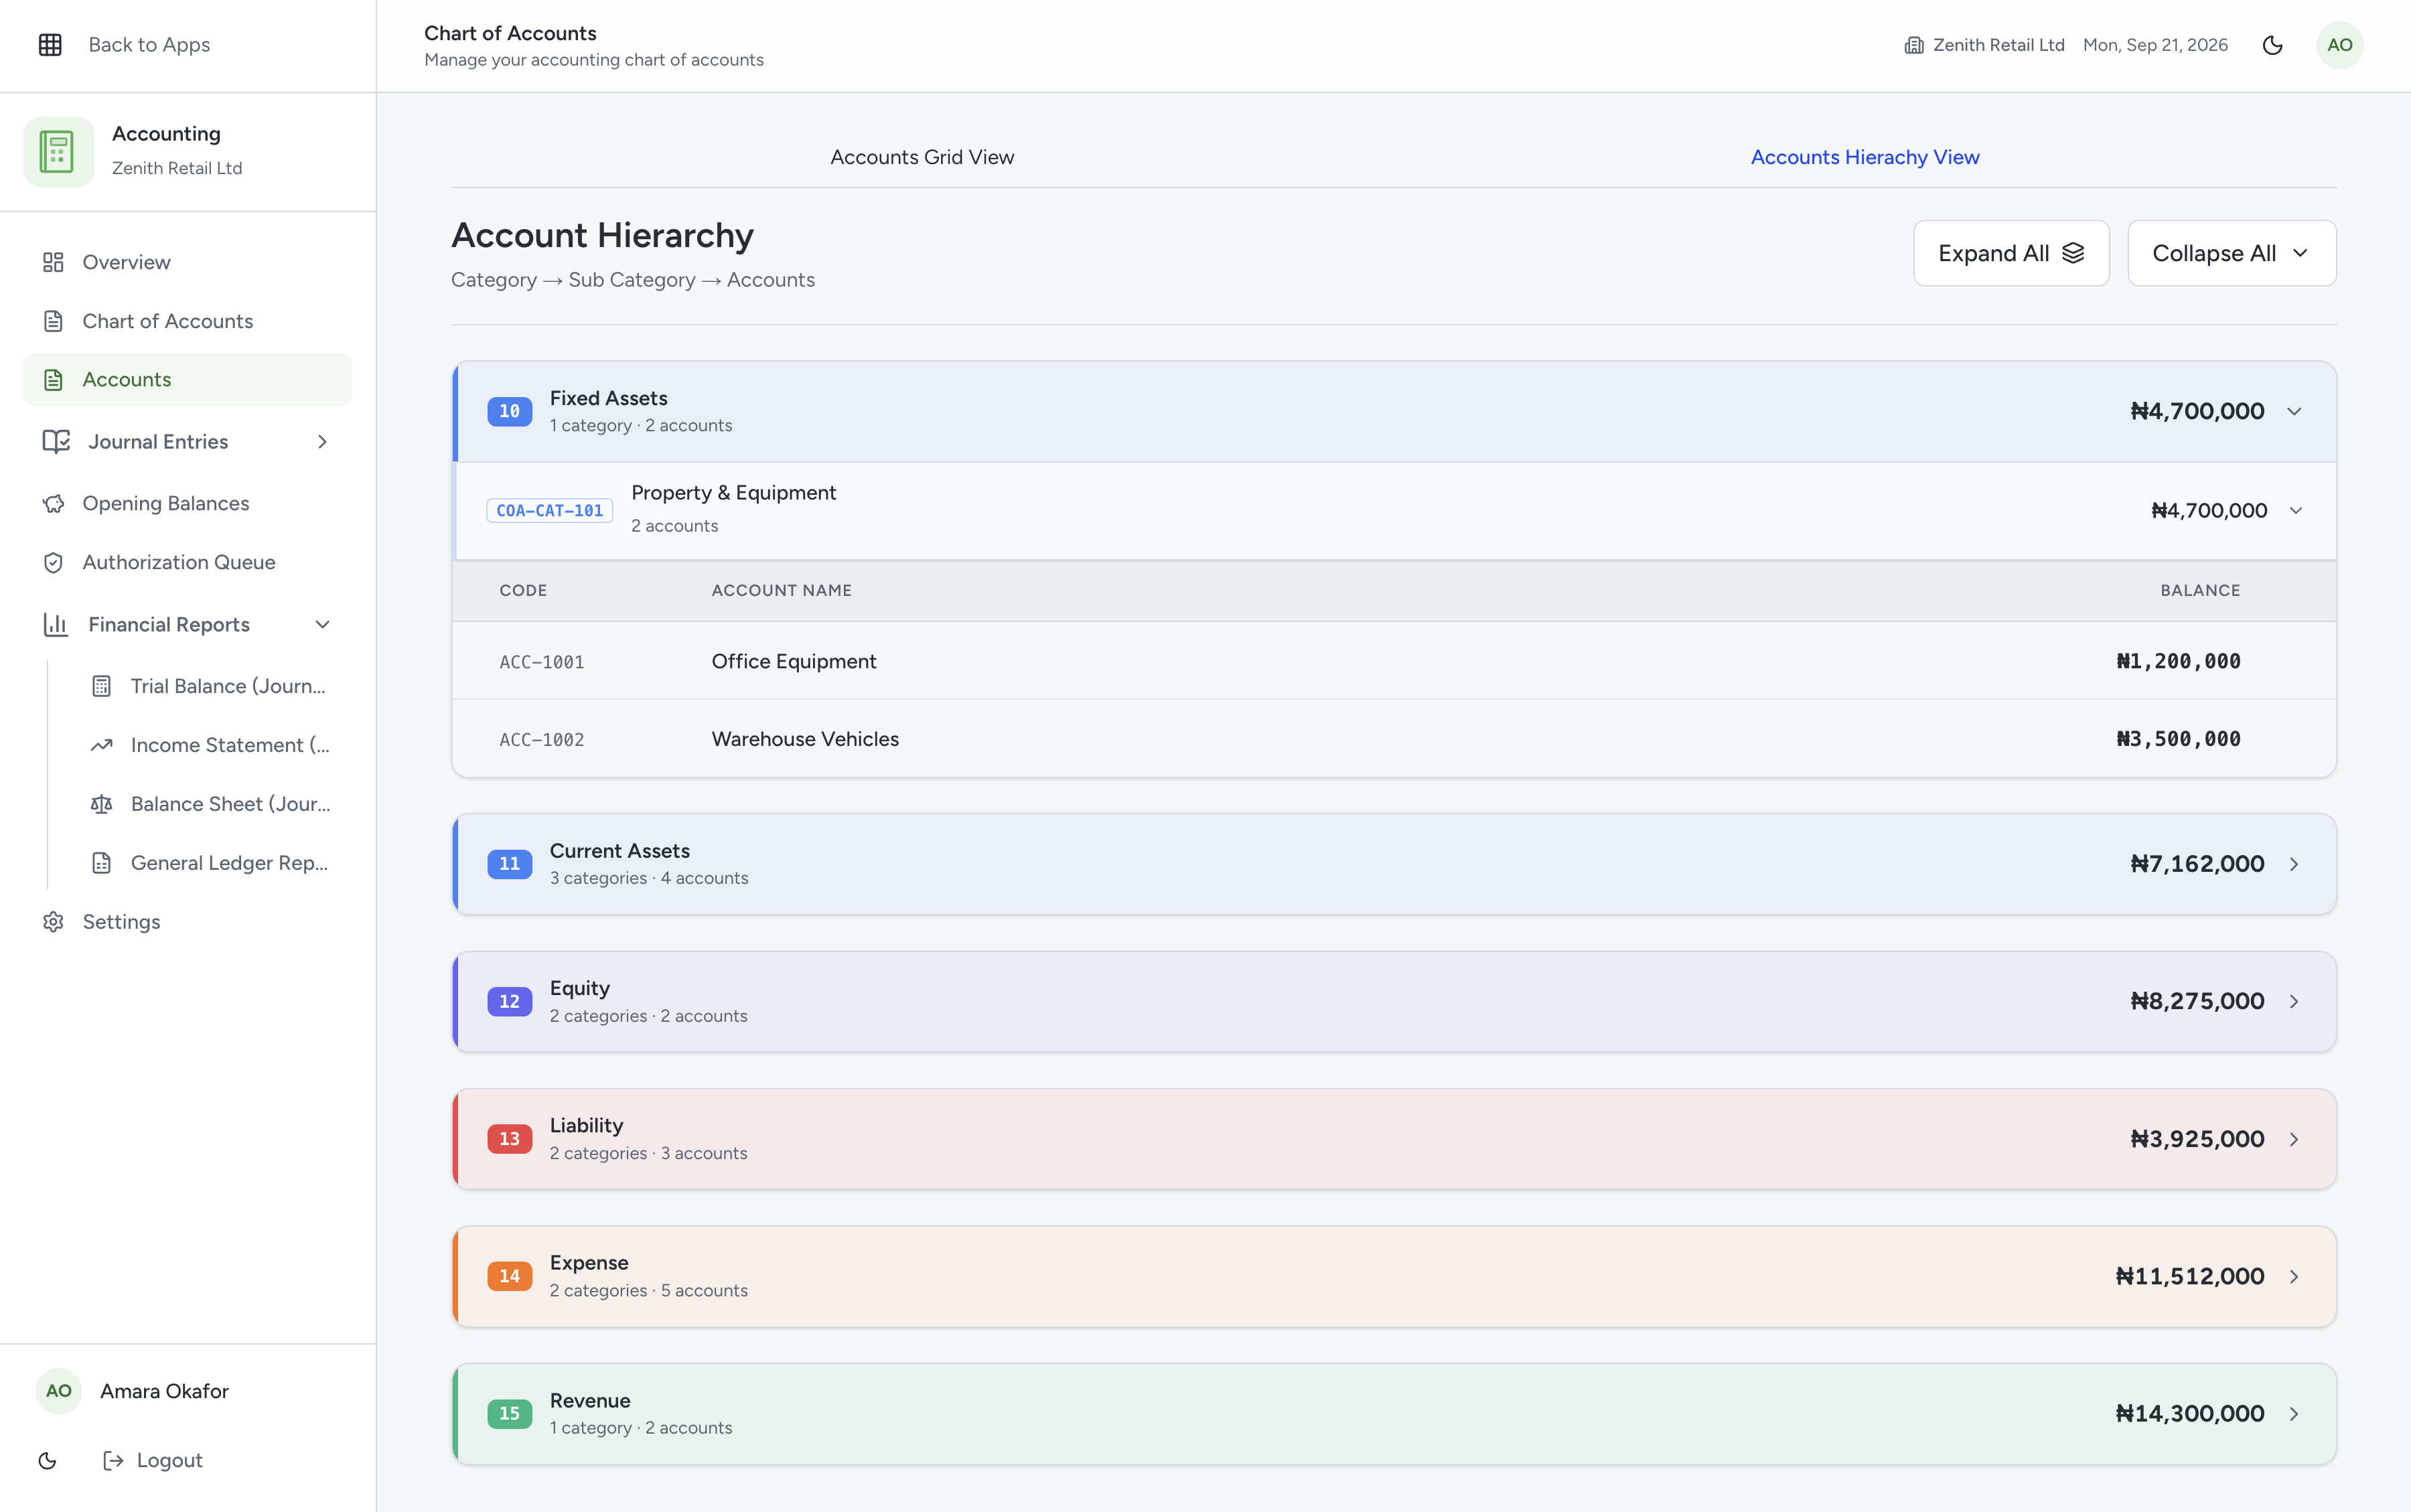The width and height of the screenshot is (2411, 1512).
Task: Click the Trial Balance calculator icon
Action: pyautogui.click(x=101, y=686)
